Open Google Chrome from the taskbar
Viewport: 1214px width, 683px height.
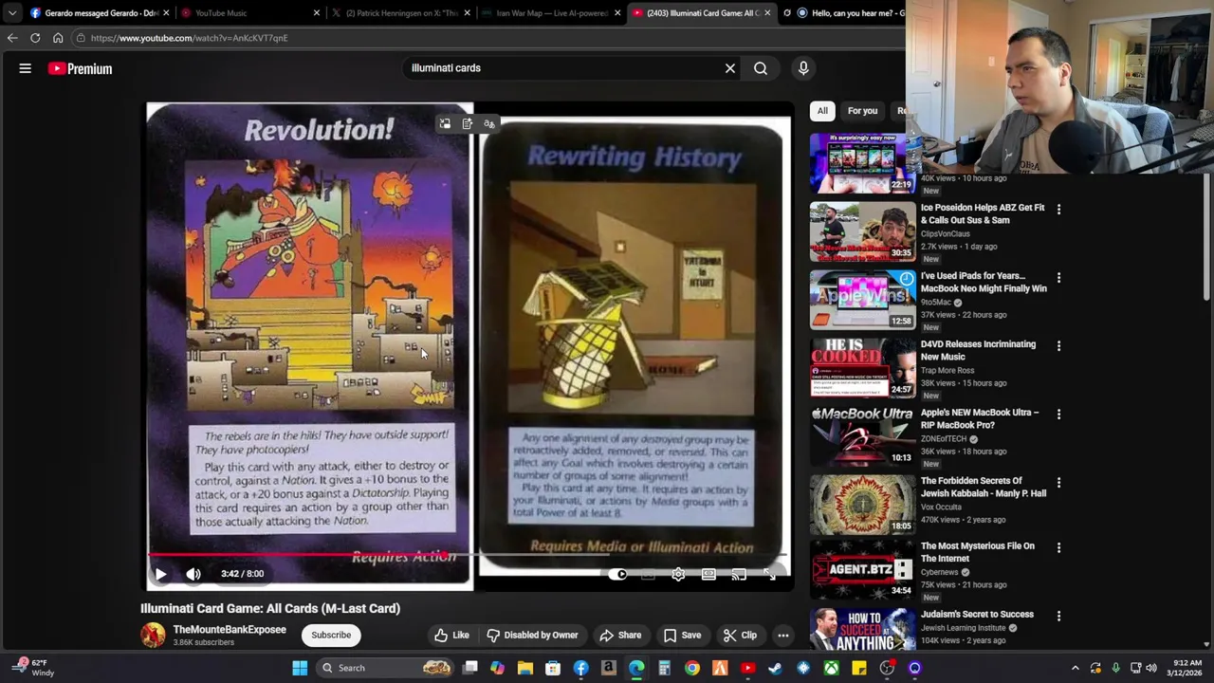pyautogui.click(x=692, y=668)
